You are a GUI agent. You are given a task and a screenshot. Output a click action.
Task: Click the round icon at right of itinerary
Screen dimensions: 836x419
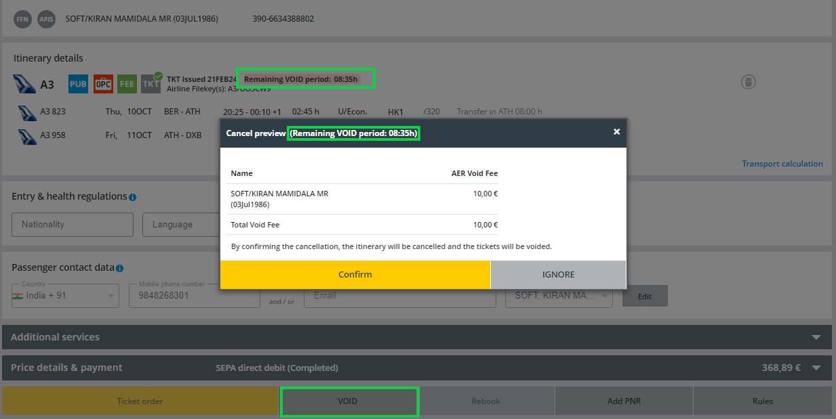pyautogui.click(x=748, y=83)
